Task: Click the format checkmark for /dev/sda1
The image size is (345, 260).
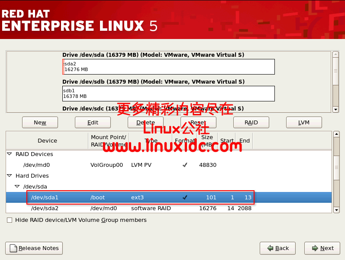Action: click(185, 198)
